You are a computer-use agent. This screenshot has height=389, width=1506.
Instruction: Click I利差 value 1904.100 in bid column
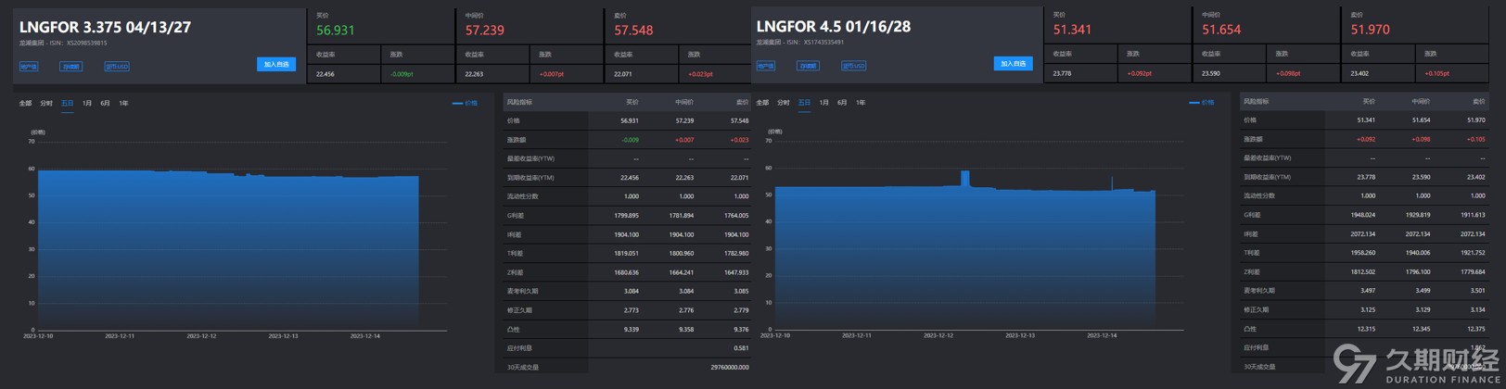626,234
